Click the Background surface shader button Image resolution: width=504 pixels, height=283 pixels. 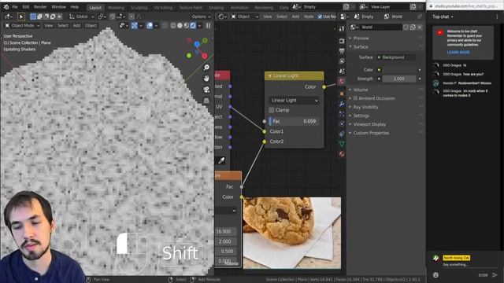(396, 57)
